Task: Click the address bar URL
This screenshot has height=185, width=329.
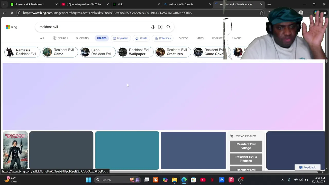Action: [107, 13]
